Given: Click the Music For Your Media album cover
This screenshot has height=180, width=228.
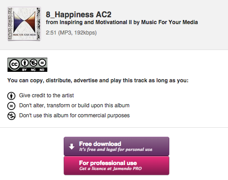Looking at the screenshot, I should coord(24,24).
